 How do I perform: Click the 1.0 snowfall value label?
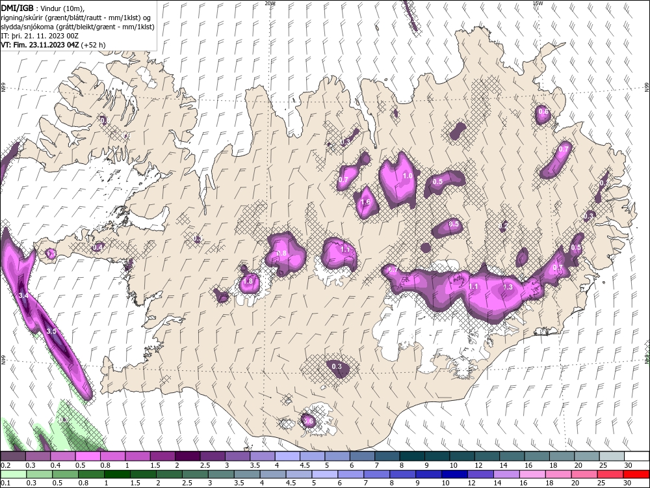tap(408, 176)
